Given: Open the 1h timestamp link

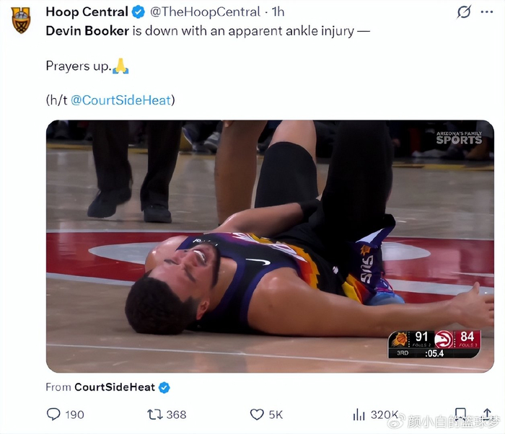Looking at the screenshot, I should [278, 12].
